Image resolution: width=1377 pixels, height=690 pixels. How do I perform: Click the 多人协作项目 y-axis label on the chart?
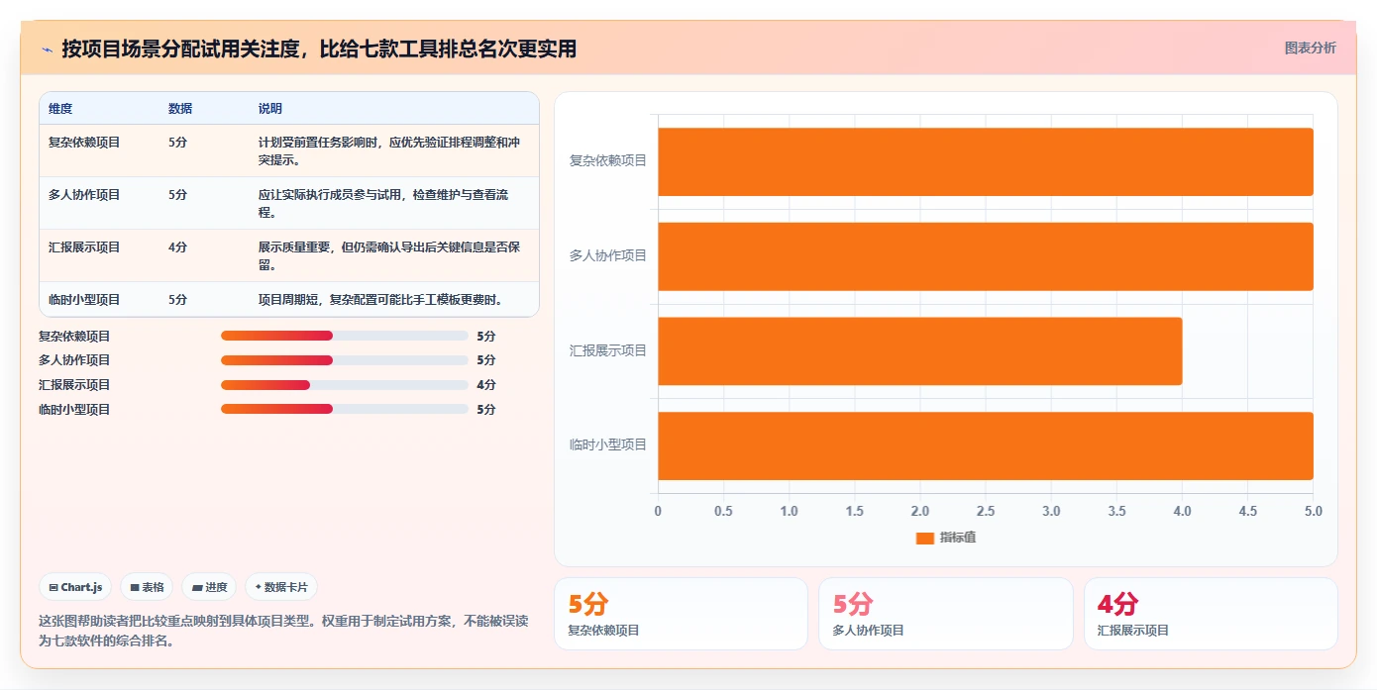(x=607, y=255)
